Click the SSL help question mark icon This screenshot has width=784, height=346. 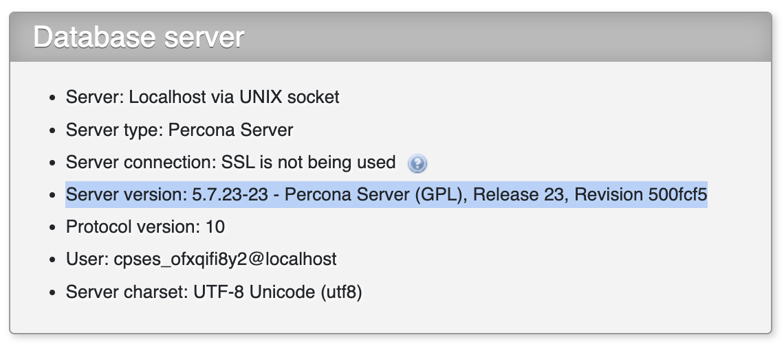[x=417, y=163]
